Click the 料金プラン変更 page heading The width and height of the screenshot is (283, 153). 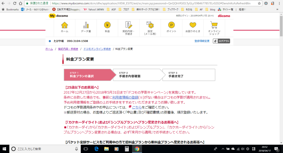tap(80, 59)
